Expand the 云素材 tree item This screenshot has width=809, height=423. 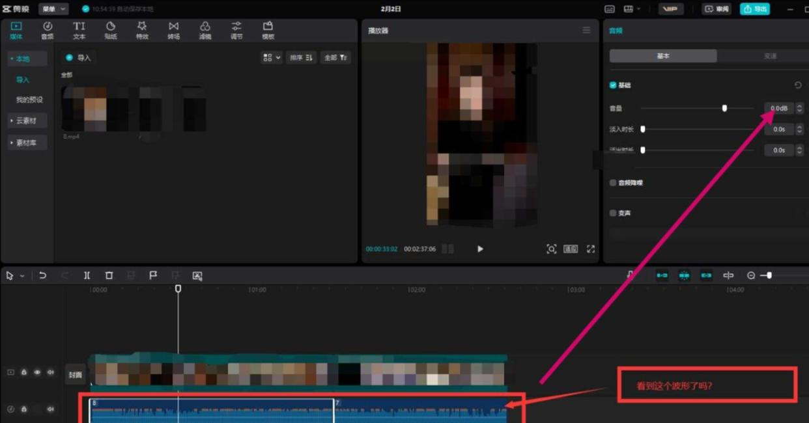click(26, 121)
